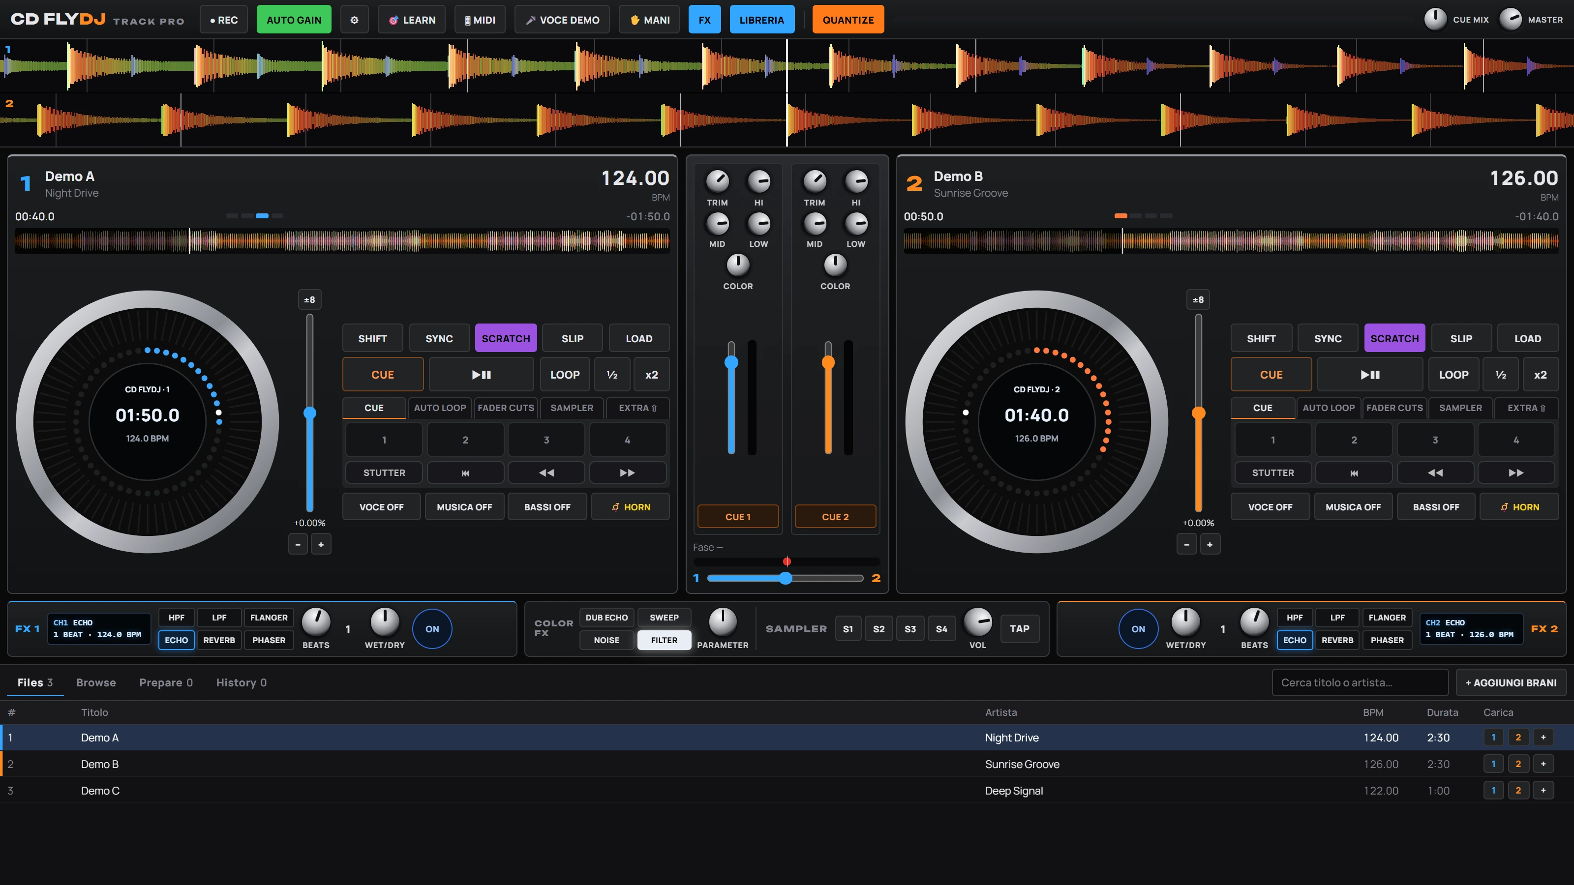
Task: Click + AGGIUNGI BRANI button
Action: (x=1511, y=683)
